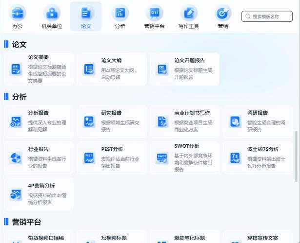Click the 分析 section heading
The height and width of the screenshot is (243, 300).
[x=19, y=97]
